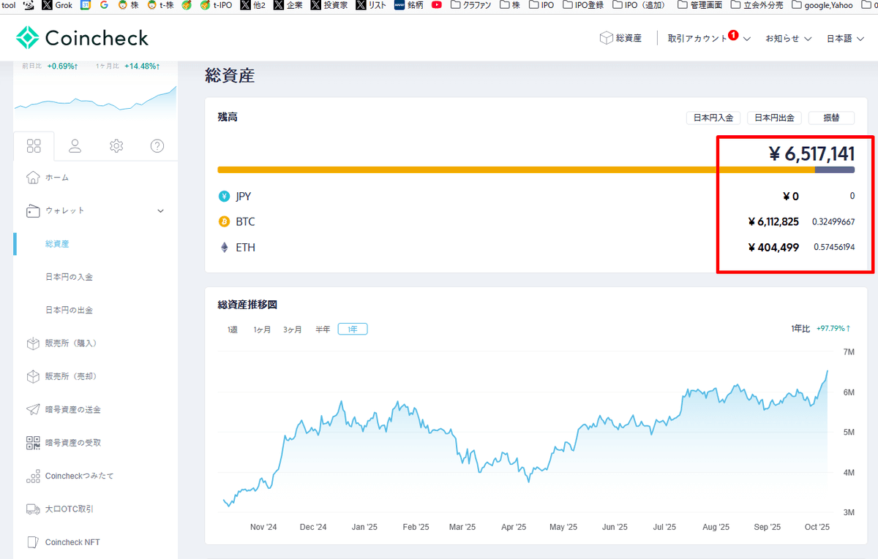Select the settings gear tab in sidebar
This screenshot has height=559, width=878.
click(116, 145)
